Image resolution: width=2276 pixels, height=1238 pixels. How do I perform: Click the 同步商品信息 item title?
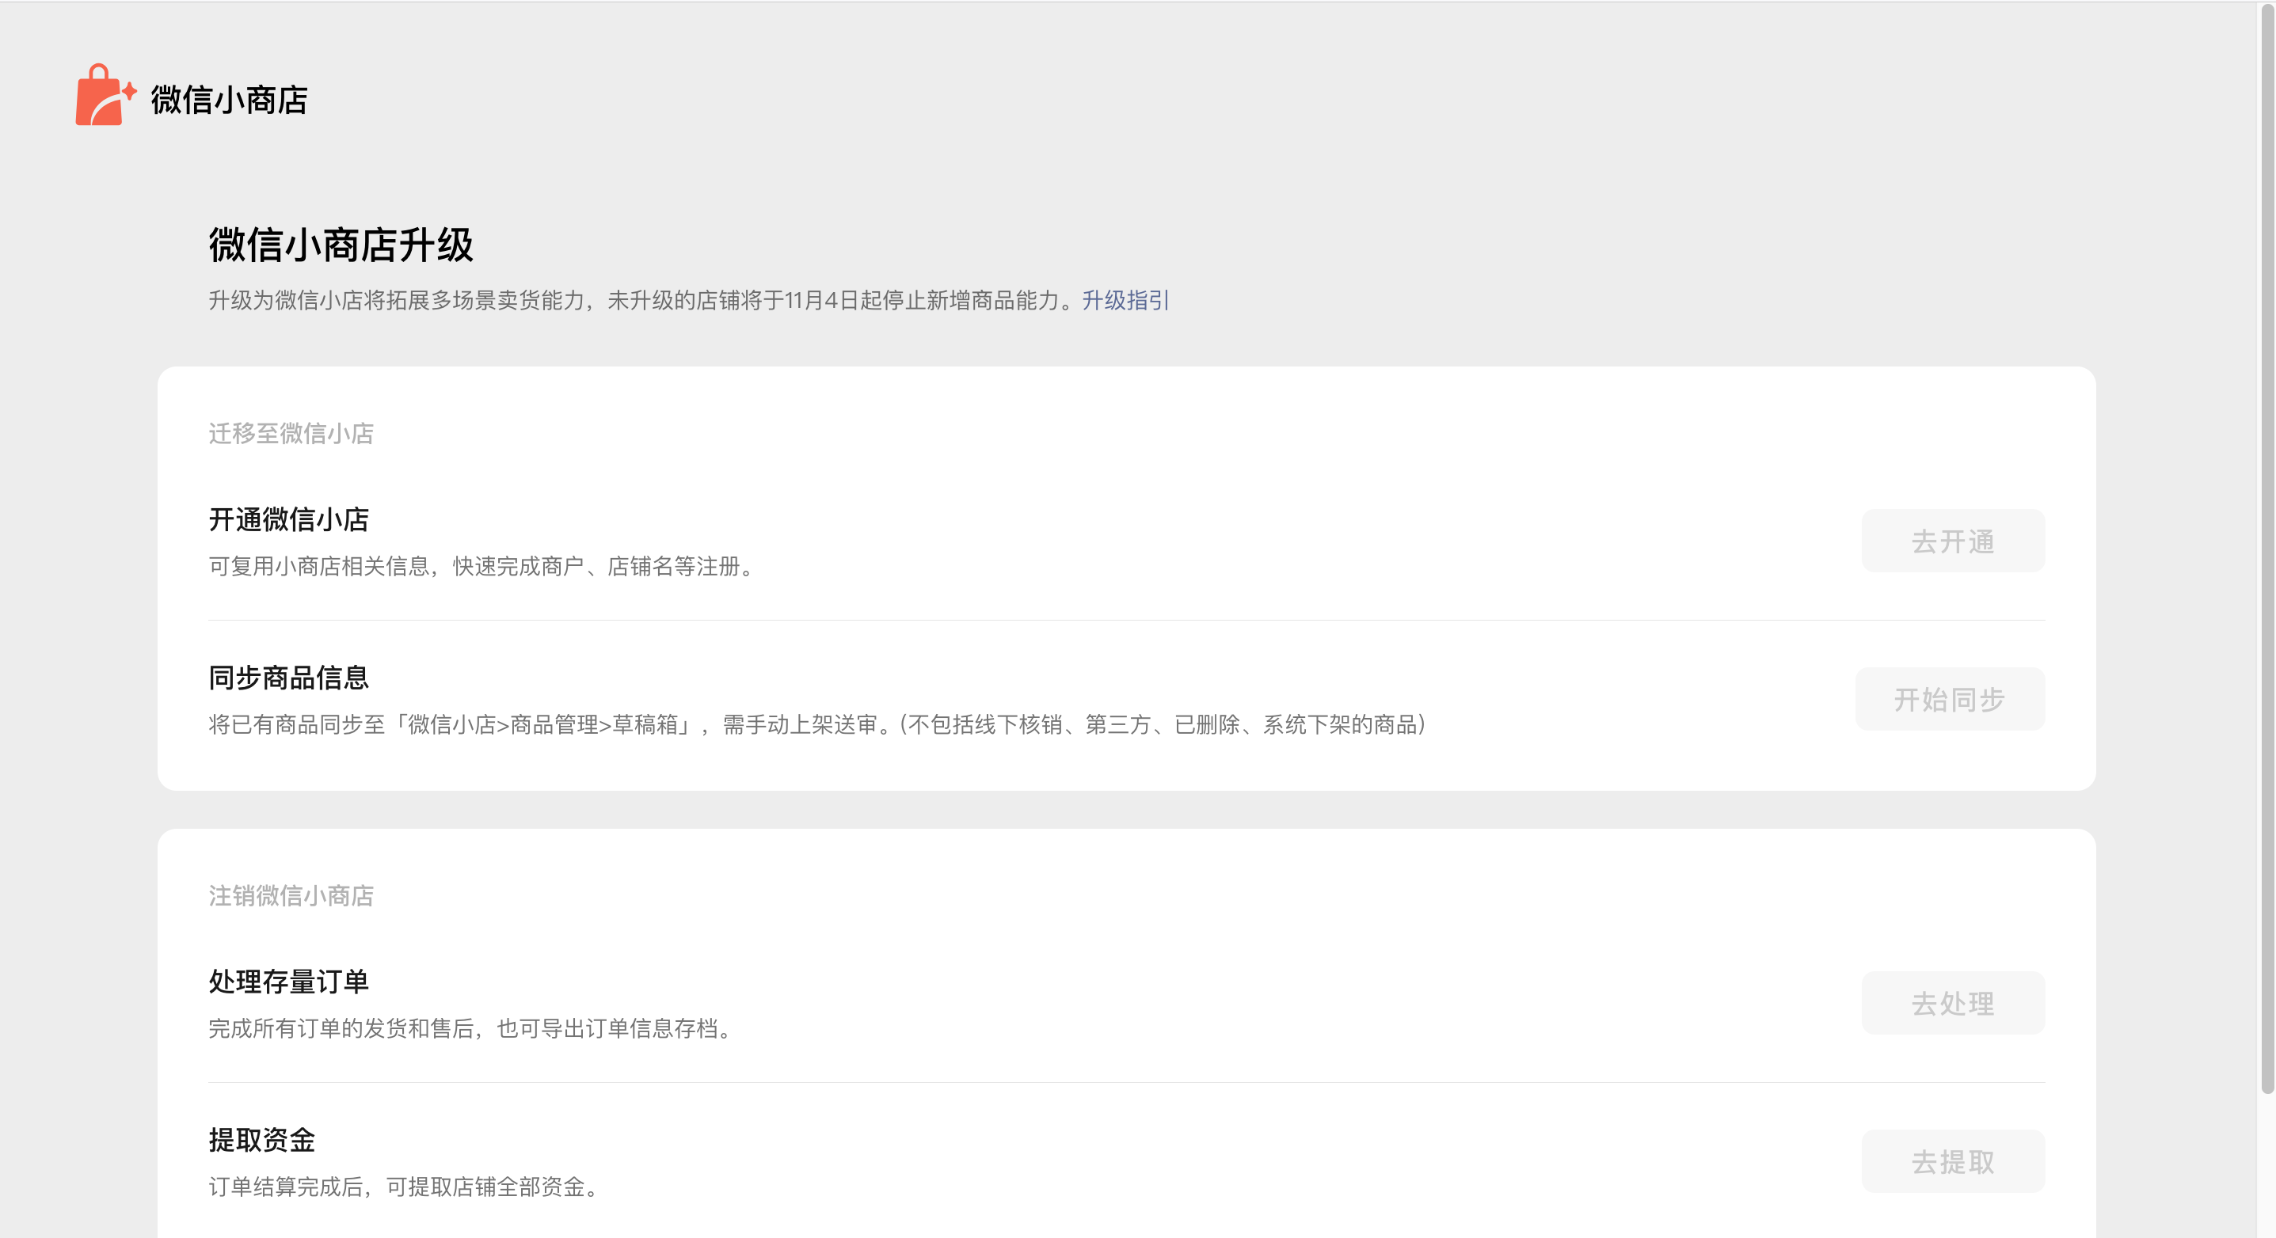pos(289,678)
